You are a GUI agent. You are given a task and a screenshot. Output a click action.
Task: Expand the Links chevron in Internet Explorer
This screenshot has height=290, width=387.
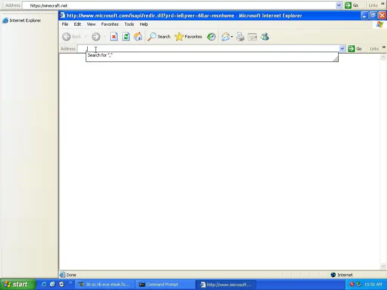(x=384, y=47)
